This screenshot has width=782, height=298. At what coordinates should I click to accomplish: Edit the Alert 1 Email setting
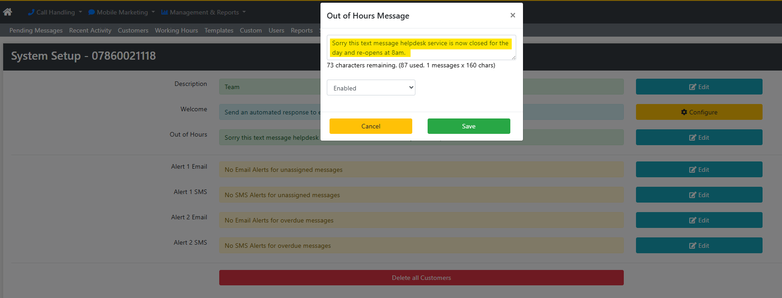[699, 170]
